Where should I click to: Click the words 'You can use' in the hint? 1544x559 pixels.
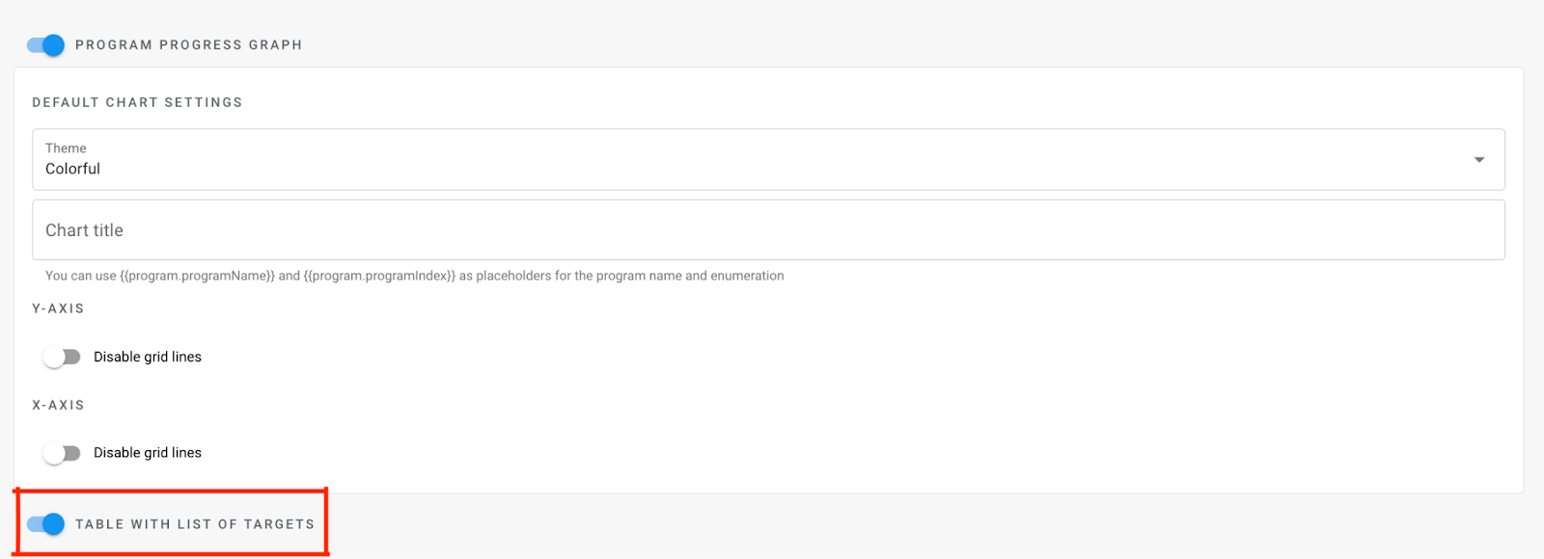click(80, 276)
